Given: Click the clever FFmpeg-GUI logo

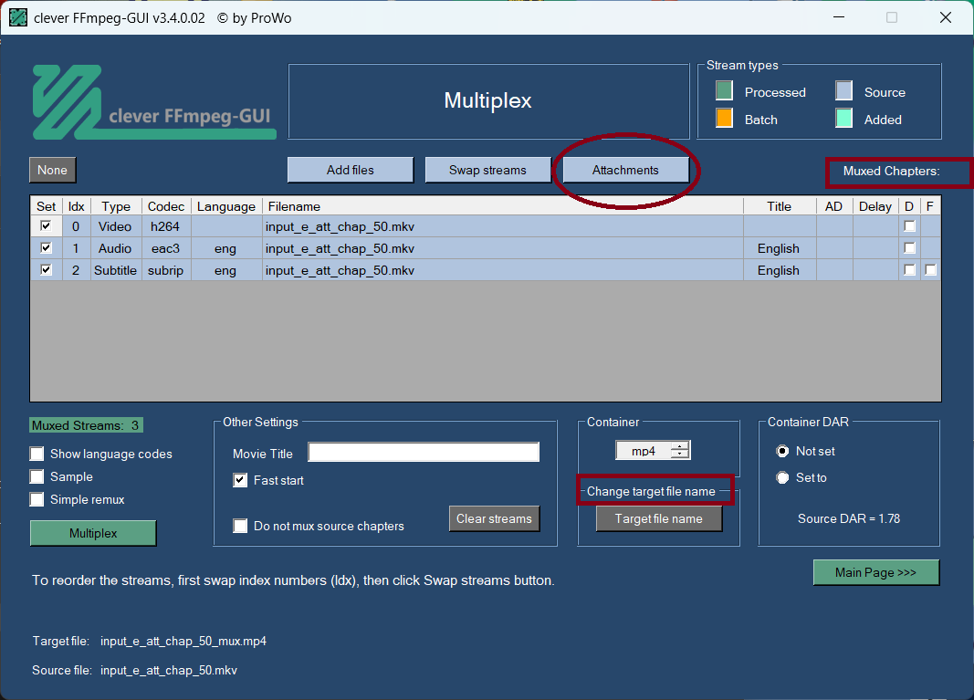Looking at the screenshot, I should (154, 102).
